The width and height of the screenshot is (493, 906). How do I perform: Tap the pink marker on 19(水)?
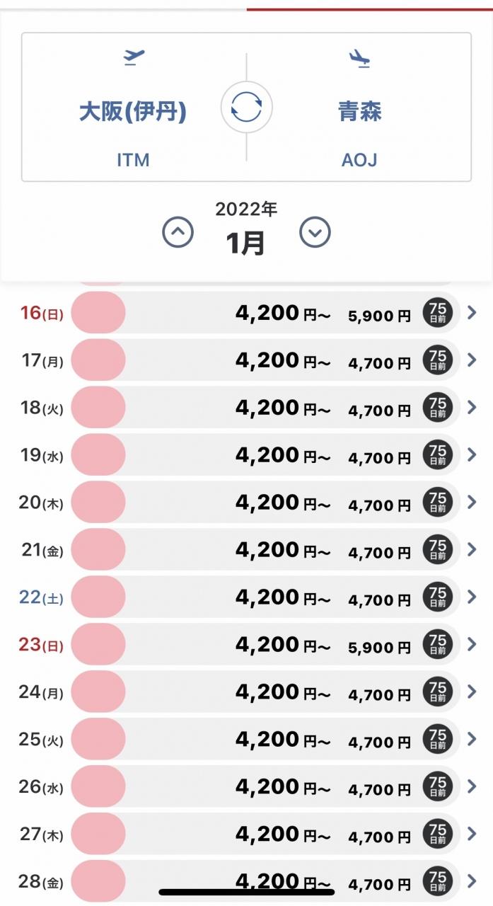click(98, 454)
